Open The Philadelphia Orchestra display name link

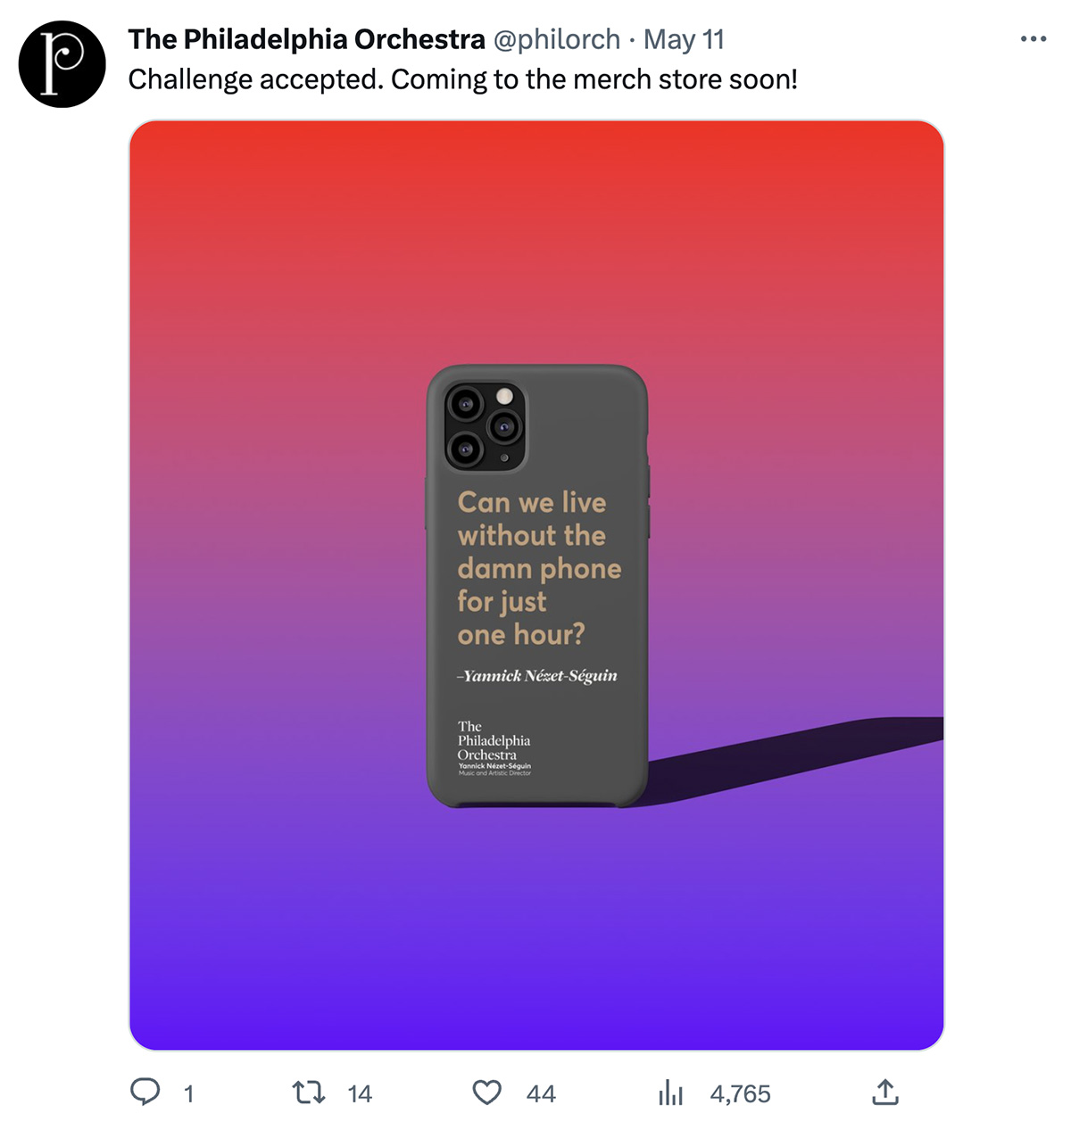pos(306,39)
